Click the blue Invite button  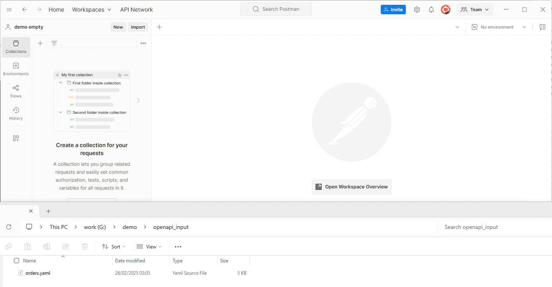coord(393,10)
